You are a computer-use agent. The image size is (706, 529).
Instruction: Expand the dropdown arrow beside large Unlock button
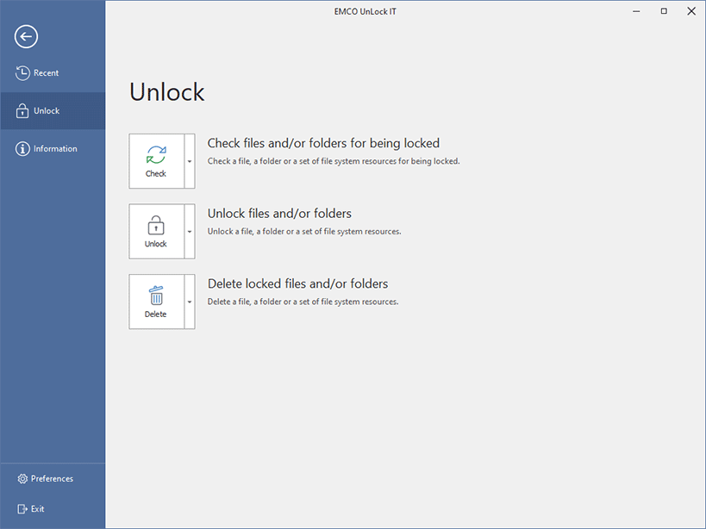pyautogui.click(x=190, y=232)
